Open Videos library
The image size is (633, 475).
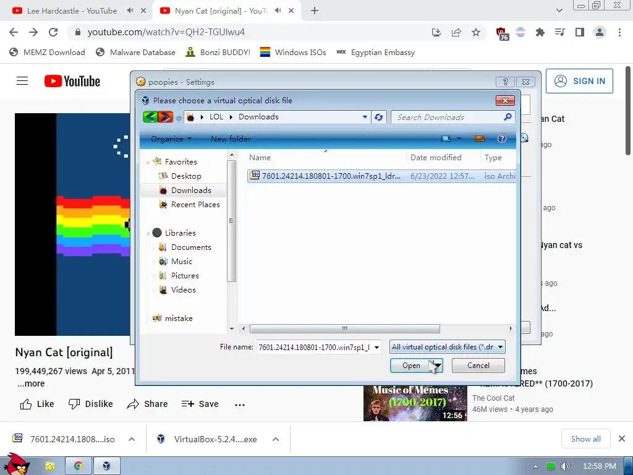tap(183, 289)
